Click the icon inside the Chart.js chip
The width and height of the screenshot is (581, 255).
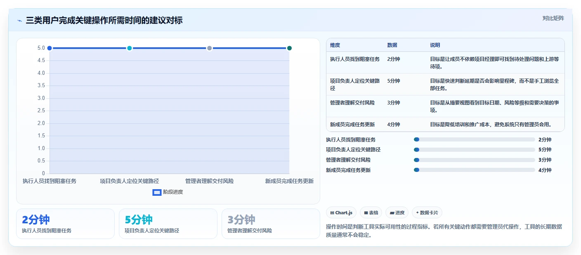[332, 213]
